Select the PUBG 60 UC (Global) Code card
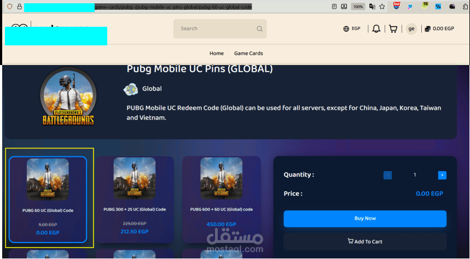Screen dimensions: 470x259 [x=48, y=199]
